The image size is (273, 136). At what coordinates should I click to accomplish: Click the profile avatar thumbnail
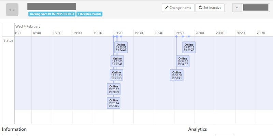tap(12, 10)
